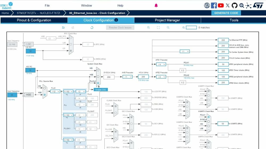
Task: Click the HSI RC 16 block
Action: point(30,70)
